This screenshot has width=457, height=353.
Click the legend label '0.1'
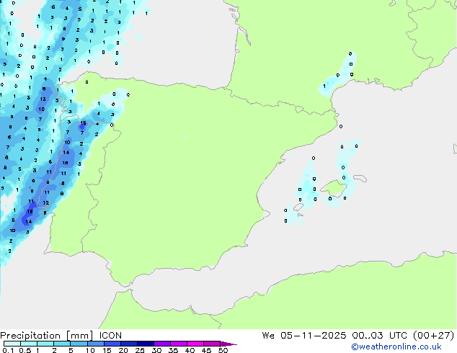pos(8,350)
